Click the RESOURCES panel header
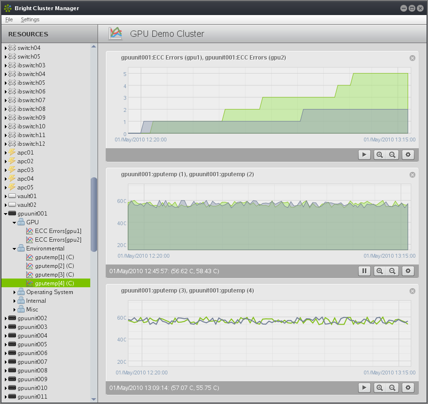The width and height of the screenshot is (428, 404). pos(49,34)
